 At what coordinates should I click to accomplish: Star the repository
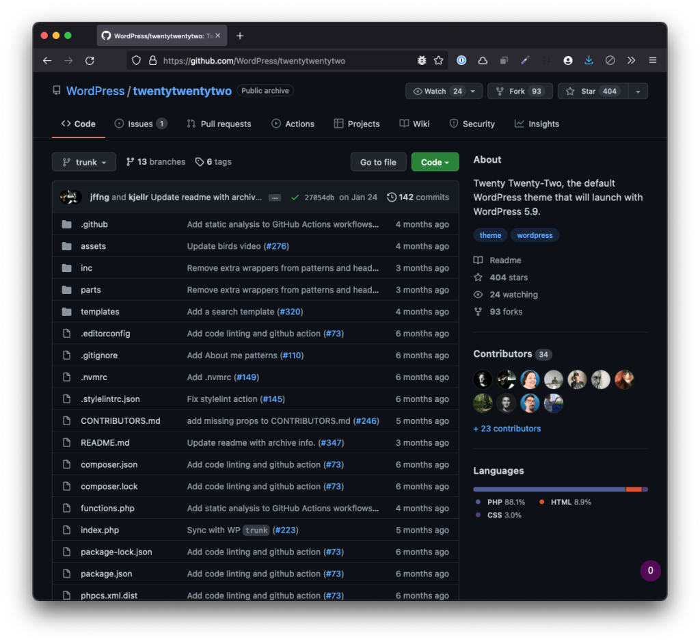(x=593, y=91)
